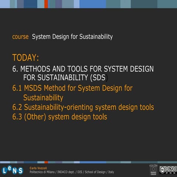Click the LeNS logo

[13, 170]
